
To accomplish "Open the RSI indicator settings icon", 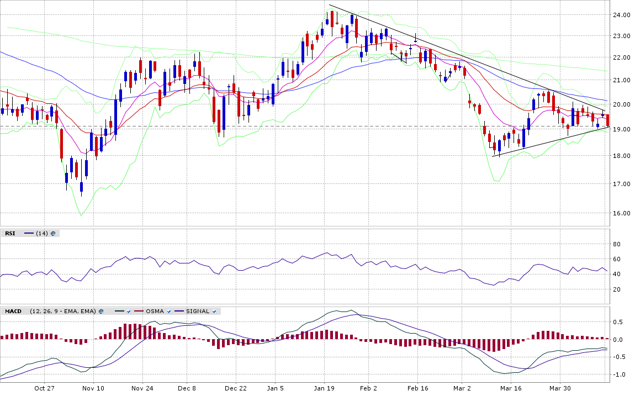I will (x=53, y=234).
